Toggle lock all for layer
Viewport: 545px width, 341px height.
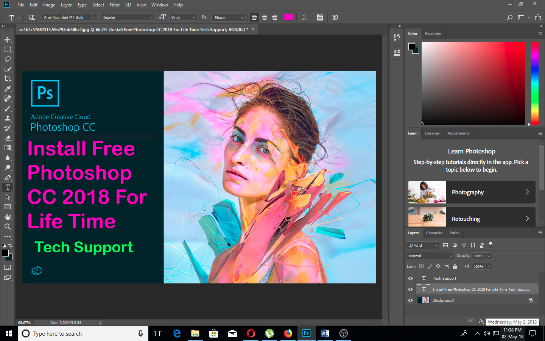455,266
